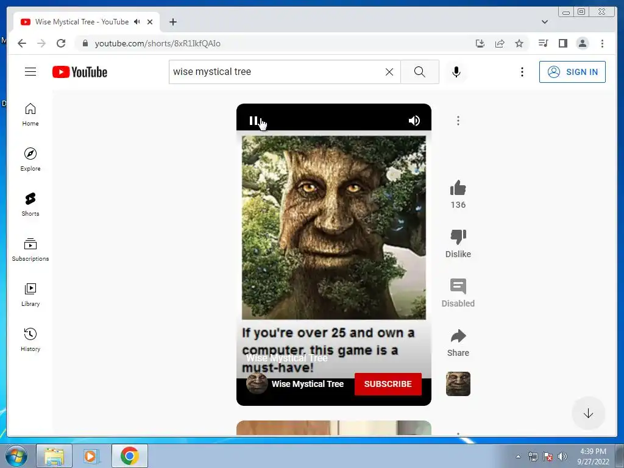The width and height of the screenshot is (624, 468).
Task: Open Library in the sidebar
Action: click(30, 294)
